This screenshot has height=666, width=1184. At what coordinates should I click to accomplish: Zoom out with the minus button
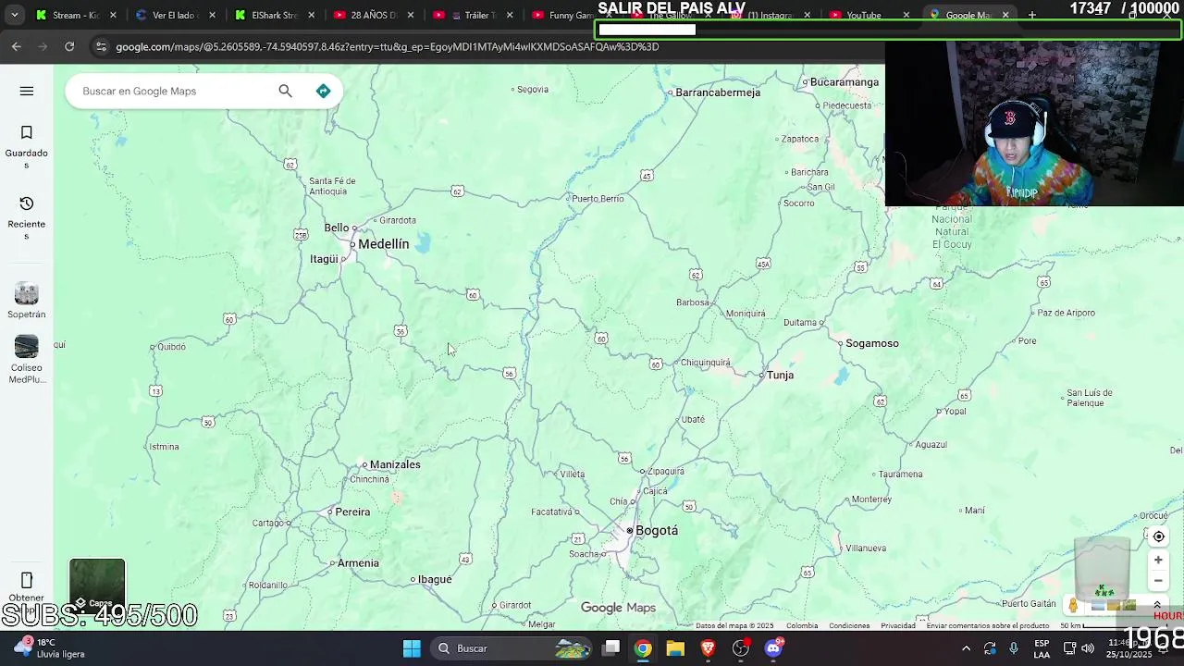coord(1158,581)
